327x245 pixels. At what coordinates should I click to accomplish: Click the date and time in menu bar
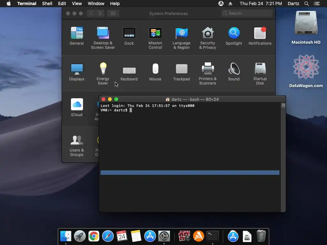click(261, 4)
